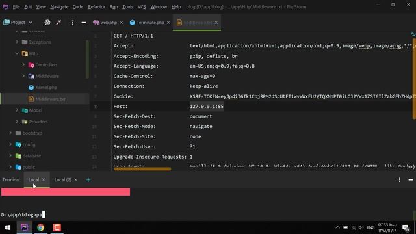This screenshot has height=234, width=416.
Task: Close the Local (2) terminal tab
Action: click(x=75, y=180)
